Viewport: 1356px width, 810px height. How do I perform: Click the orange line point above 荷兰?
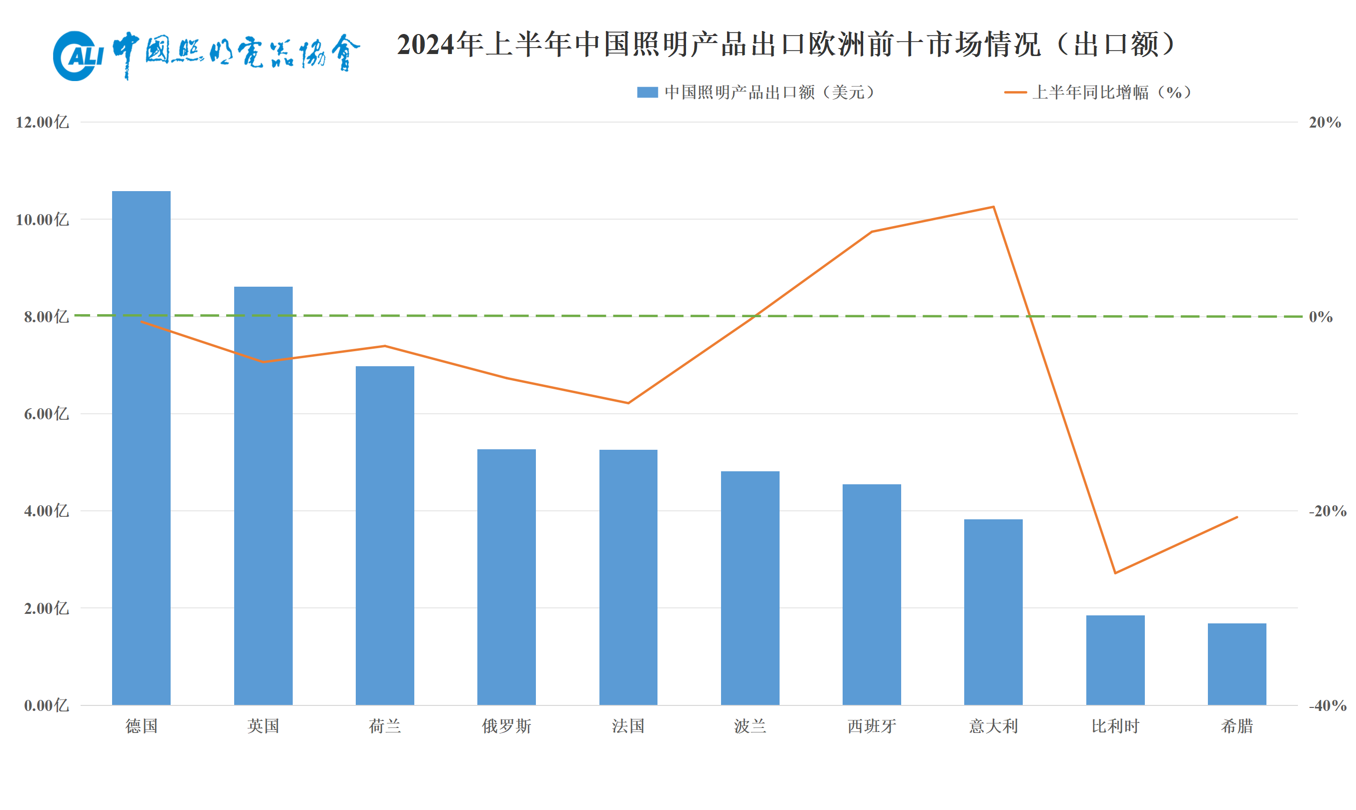click(385, 346)
